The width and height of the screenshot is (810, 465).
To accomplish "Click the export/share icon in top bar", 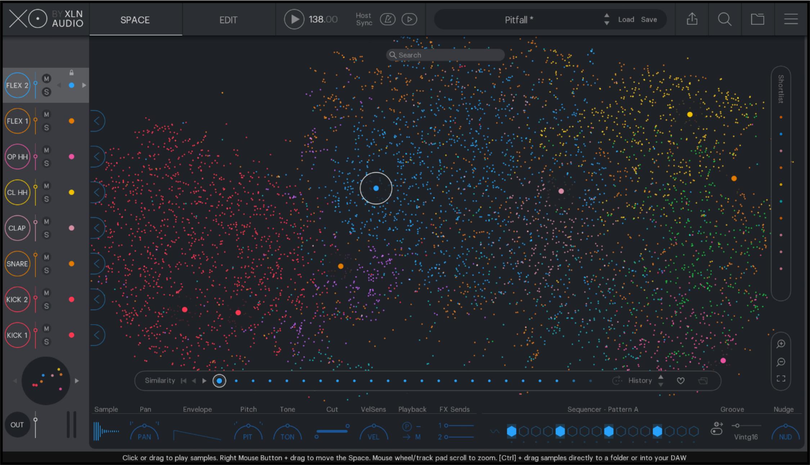I will coord(692,19).
